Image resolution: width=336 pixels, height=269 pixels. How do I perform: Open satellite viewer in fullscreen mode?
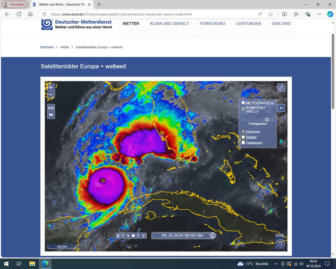[281, 87]
